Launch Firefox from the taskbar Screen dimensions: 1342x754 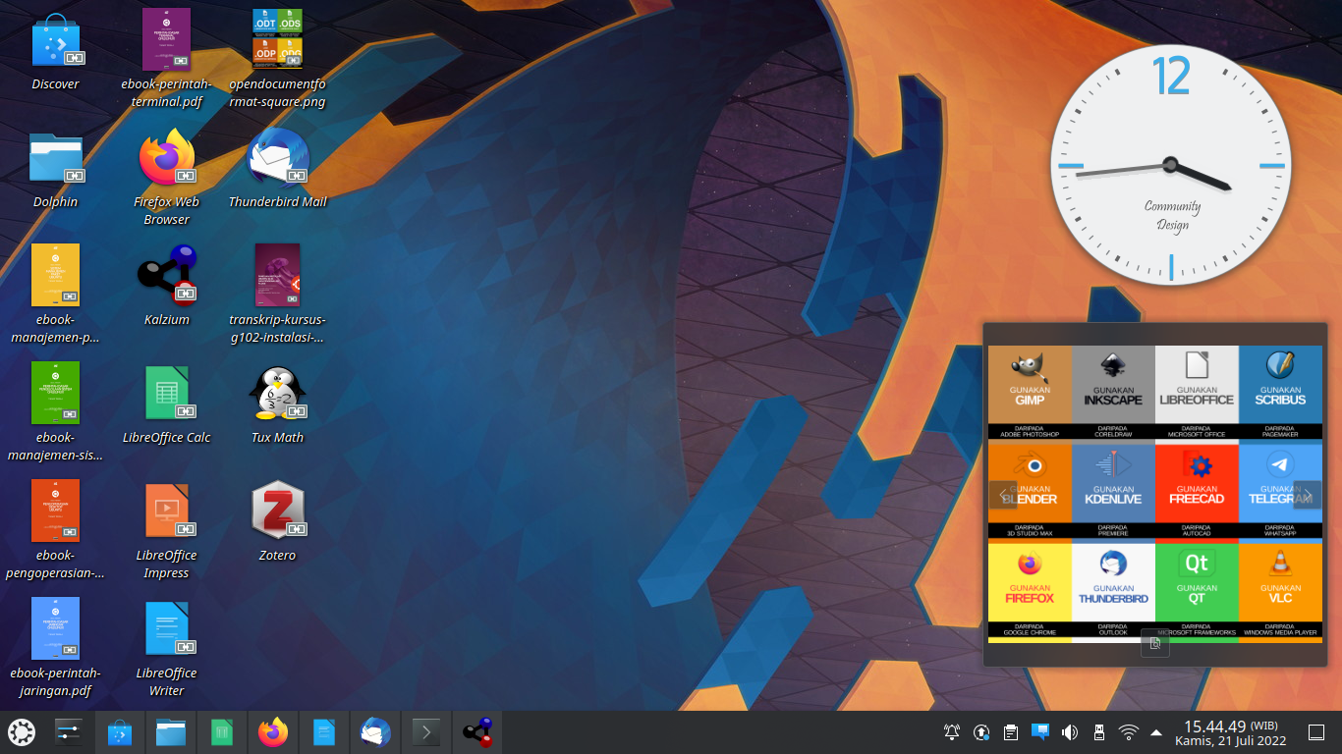273,732
